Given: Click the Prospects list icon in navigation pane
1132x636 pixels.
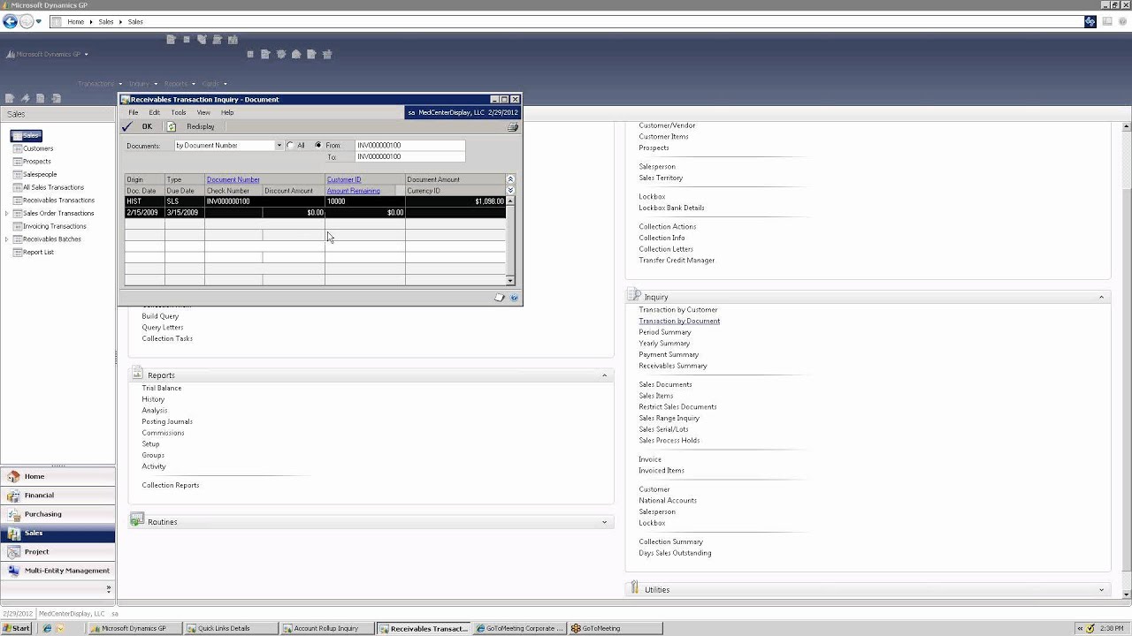Looking at the screenshot, I should click(x=16, y=162).
